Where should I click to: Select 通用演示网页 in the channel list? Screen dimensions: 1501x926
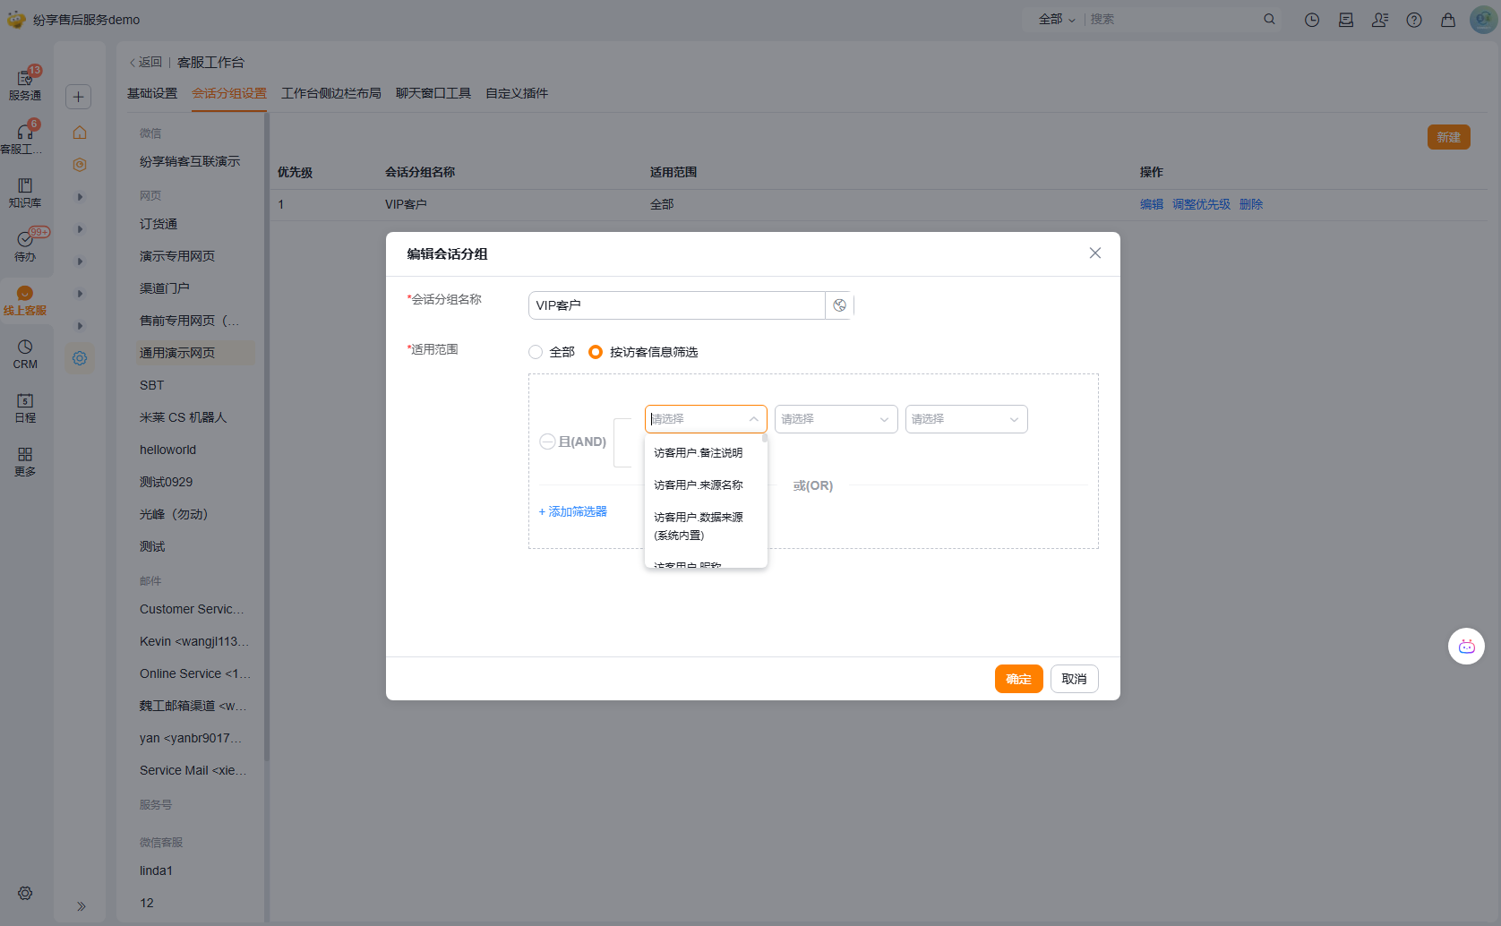click(195, 353)
